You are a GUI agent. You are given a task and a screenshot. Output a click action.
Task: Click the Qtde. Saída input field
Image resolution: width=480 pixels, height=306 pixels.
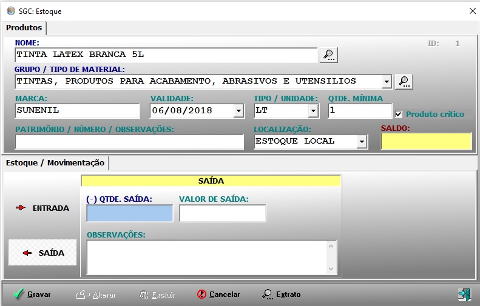click(x=130, y=213)
